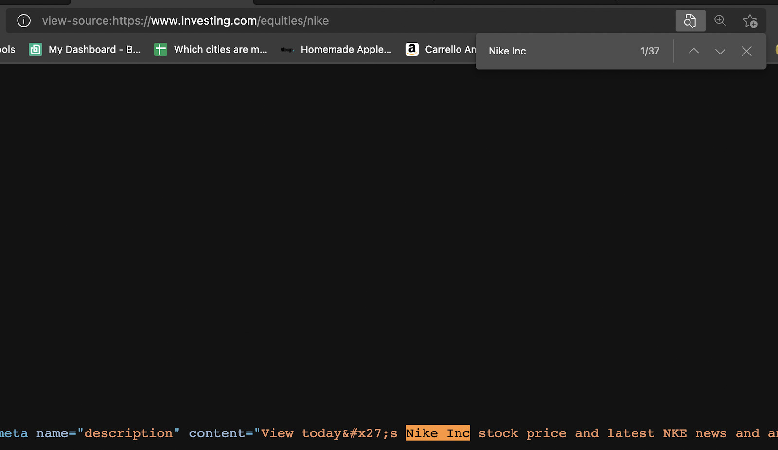Click the site information icon in address bar
This screenshot has height=450, width=778.
point(24,20)
